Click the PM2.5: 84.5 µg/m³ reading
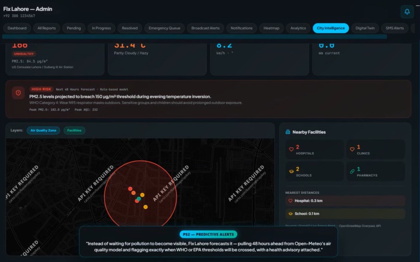Screen dimensions: 420x262 tap(30, 61)
